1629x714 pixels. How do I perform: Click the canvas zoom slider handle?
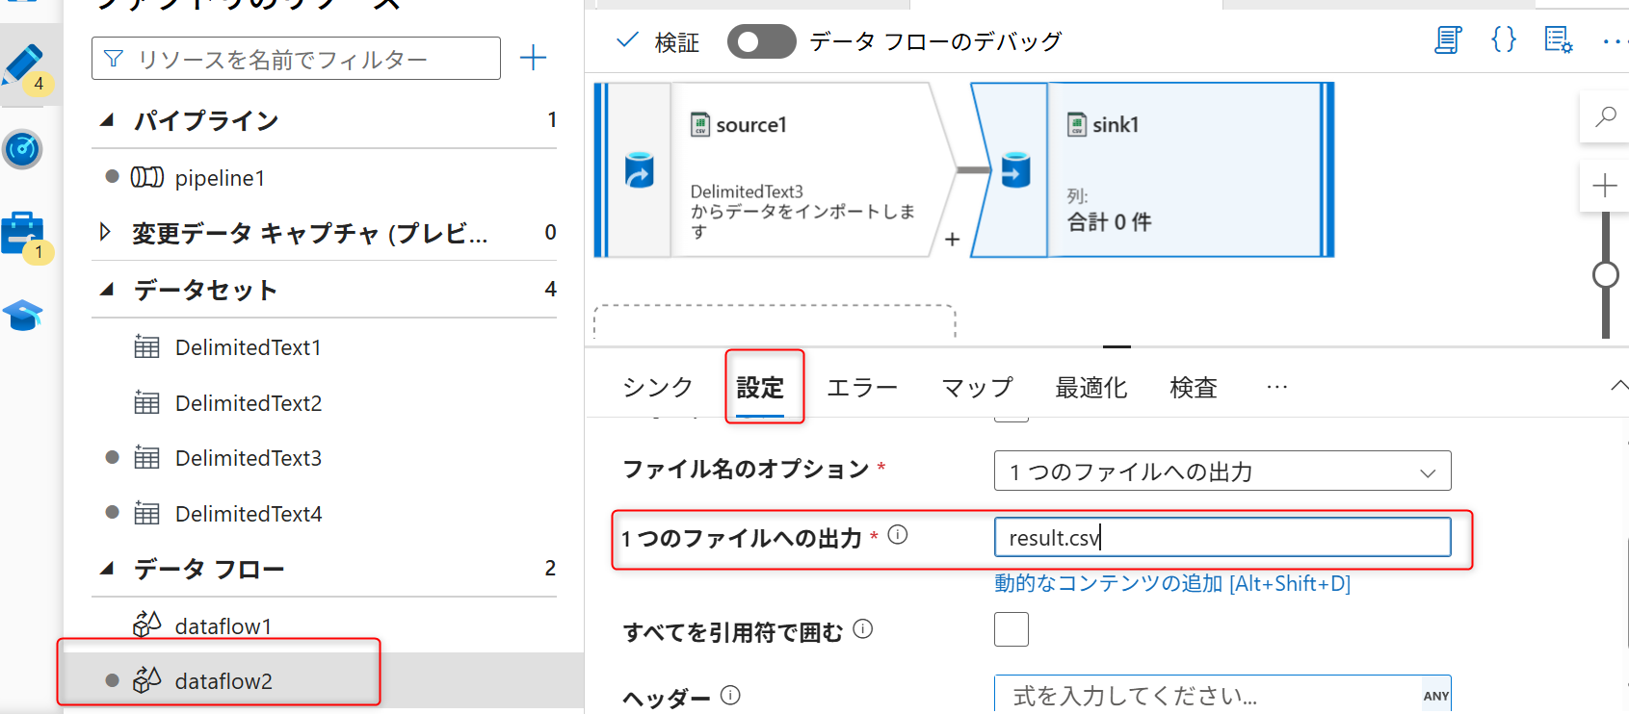click(x=1605, y=275)
